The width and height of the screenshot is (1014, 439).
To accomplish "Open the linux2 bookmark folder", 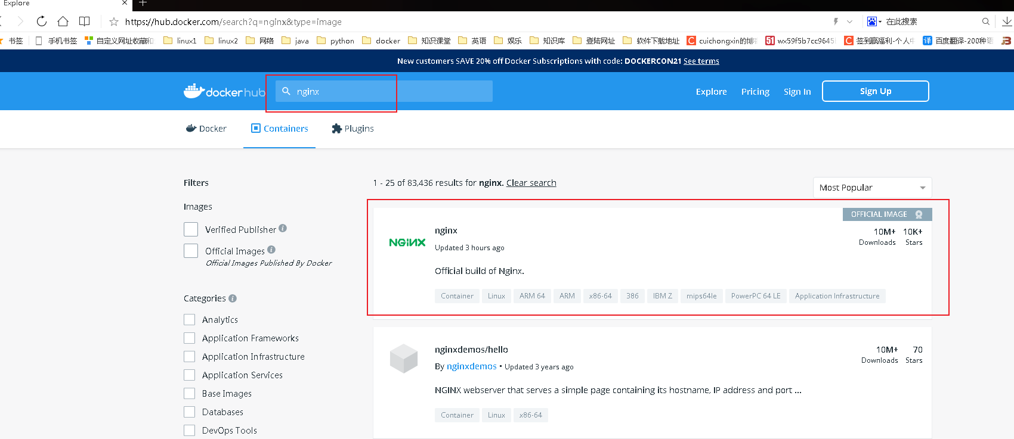I will (x=221, y=41).
